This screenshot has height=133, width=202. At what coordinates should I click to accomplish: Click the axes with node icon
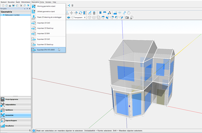point(124,13)
